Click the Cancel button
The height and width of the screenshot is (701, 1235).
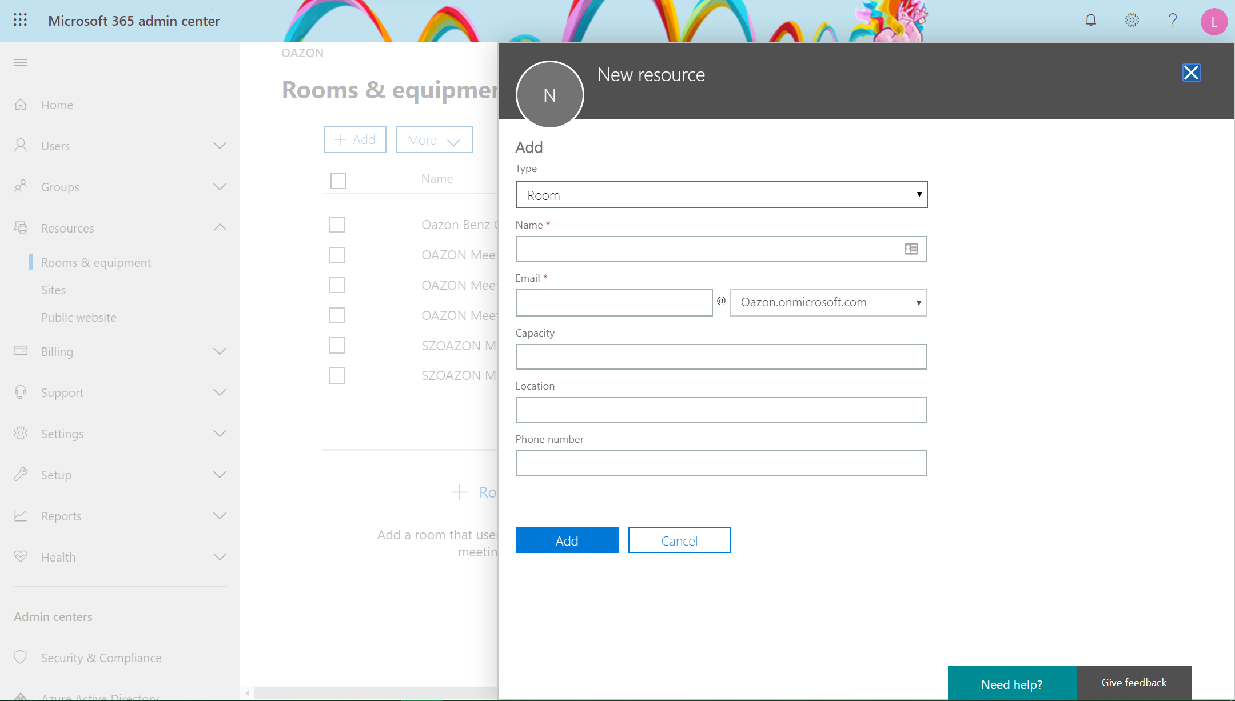coord(679,540)
